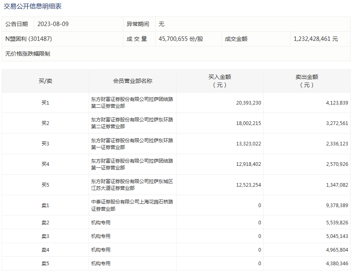Click stock name N盟固利 (301487)
The height and width of the screenshot is (272, 353).
(28, 39)
